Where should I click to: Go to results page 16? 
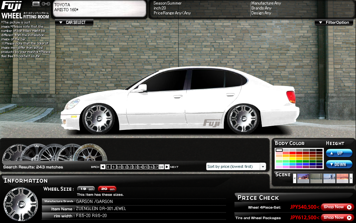(x=151, y=167)
